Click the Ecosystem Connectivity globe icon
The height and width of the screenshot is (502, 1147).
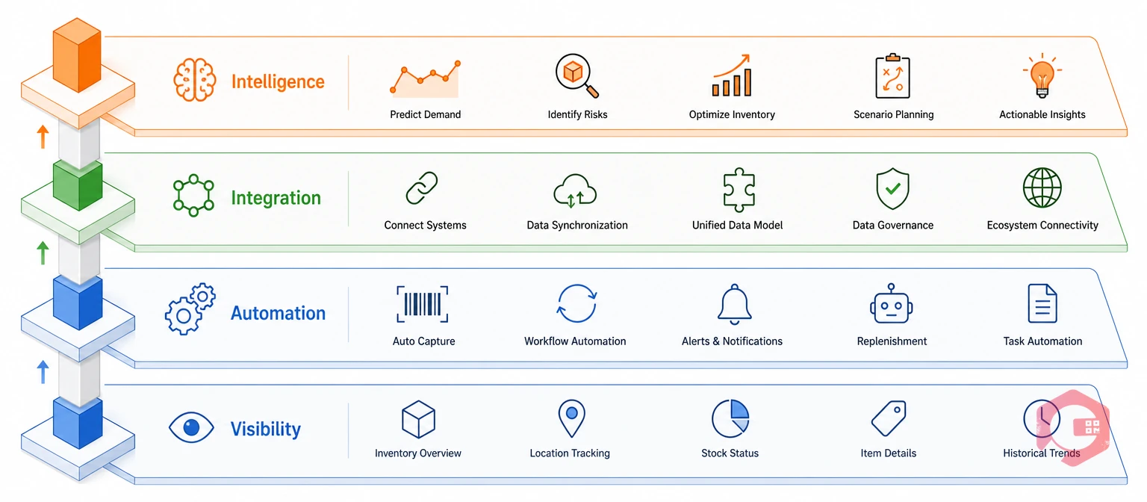[x=1042, y=188]
